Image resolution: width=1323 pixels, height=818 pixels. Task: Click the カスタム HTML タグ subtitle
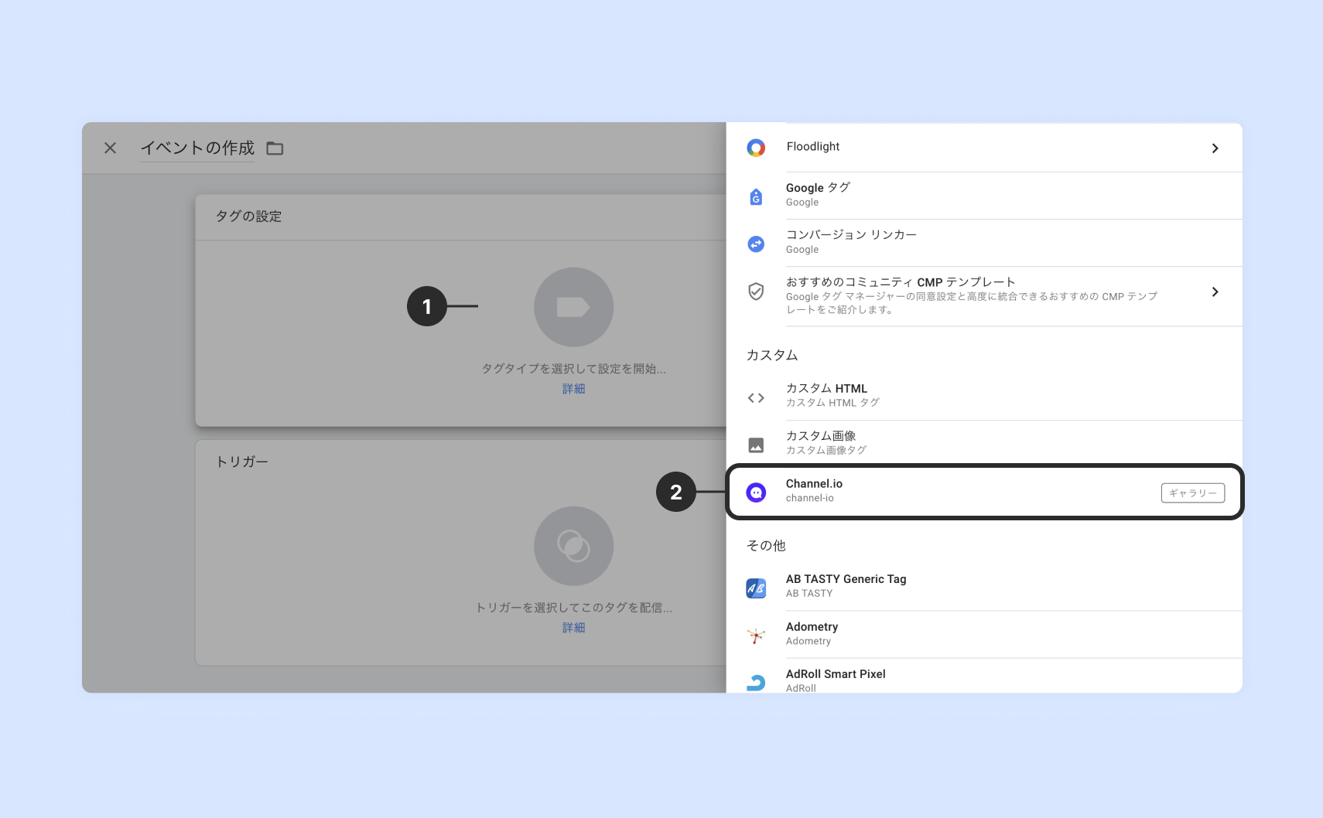click(x=832, y=403)
